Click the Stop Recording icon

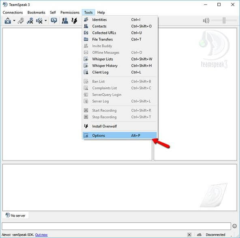pos(86,117)
